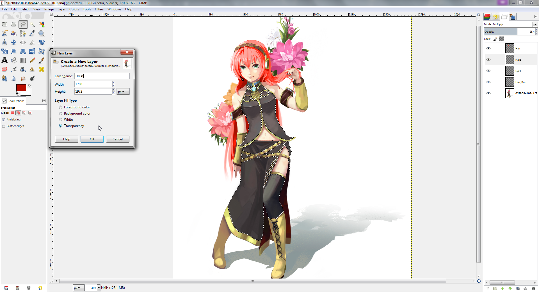Viewport: 539px width, 292px height.
Task: Open the Colors menu
Action: pos(74,9)
